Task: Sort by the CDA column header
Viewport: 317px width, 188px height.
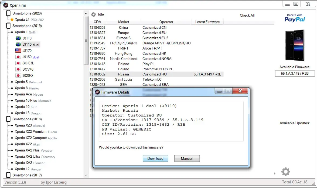Action: (97, 22)
